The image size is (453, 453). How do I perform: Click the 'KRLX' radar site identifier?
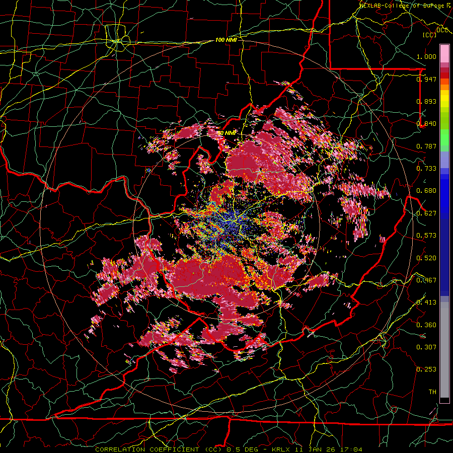tap(281, 449)
